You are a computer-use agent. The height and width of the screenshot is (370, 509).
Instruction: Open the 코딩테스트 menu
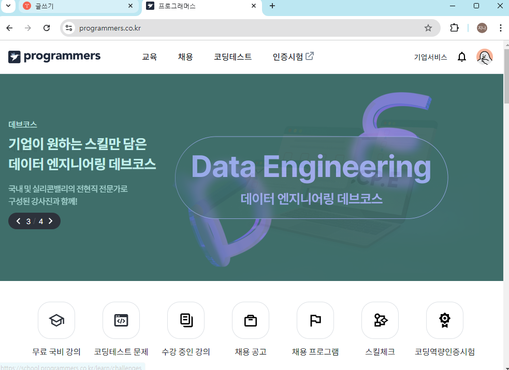232,57
